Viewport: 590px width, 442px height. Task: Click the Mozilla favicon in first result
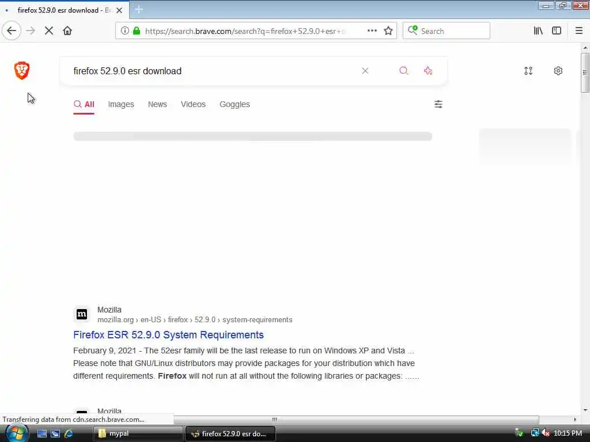pos(82,314)
